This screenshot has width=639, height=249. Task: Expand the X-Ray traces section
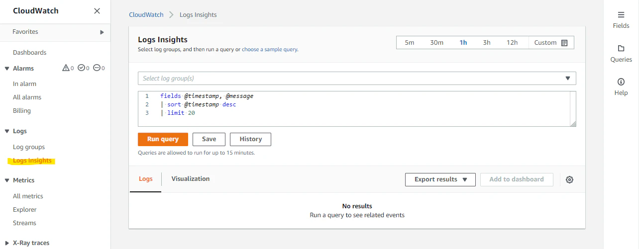click(7, 243)
